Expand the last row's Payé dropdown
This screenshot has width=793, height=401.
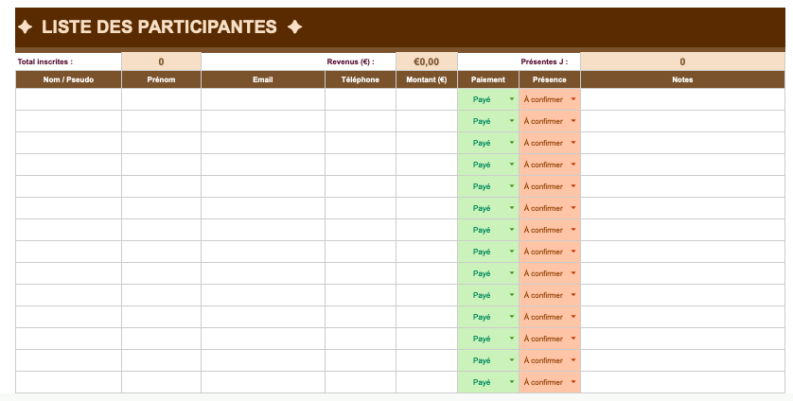click(512, 383)
